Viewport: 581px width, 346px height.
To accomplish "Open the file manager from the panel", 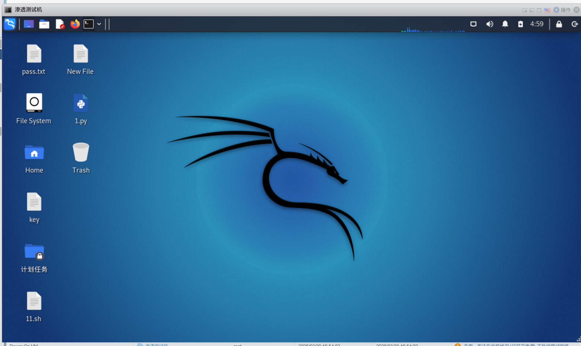I will (x=44, y=24).
